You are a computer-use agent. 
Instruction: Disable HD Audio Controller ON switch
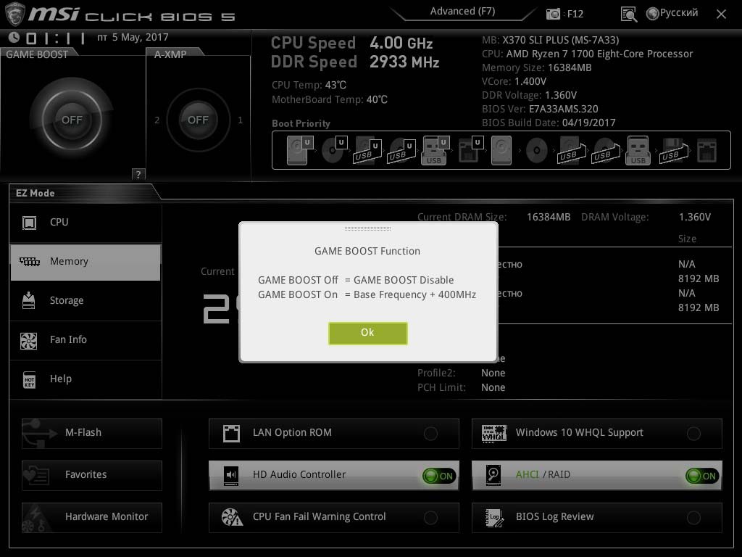438,476
